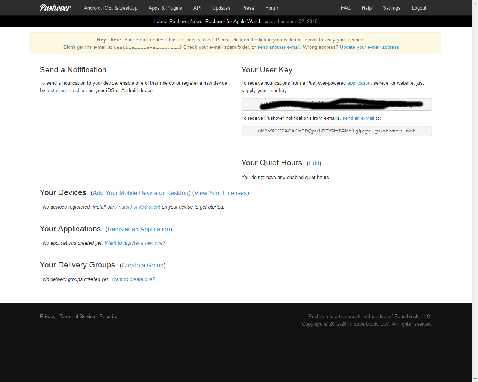Click the scrollbar down arrow
The width and height of the screenshot is (478, 382).
click(x=475, y=379)
